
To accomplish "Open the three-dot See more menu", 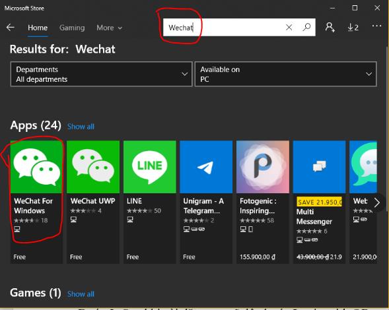I will tap(376, 26).
